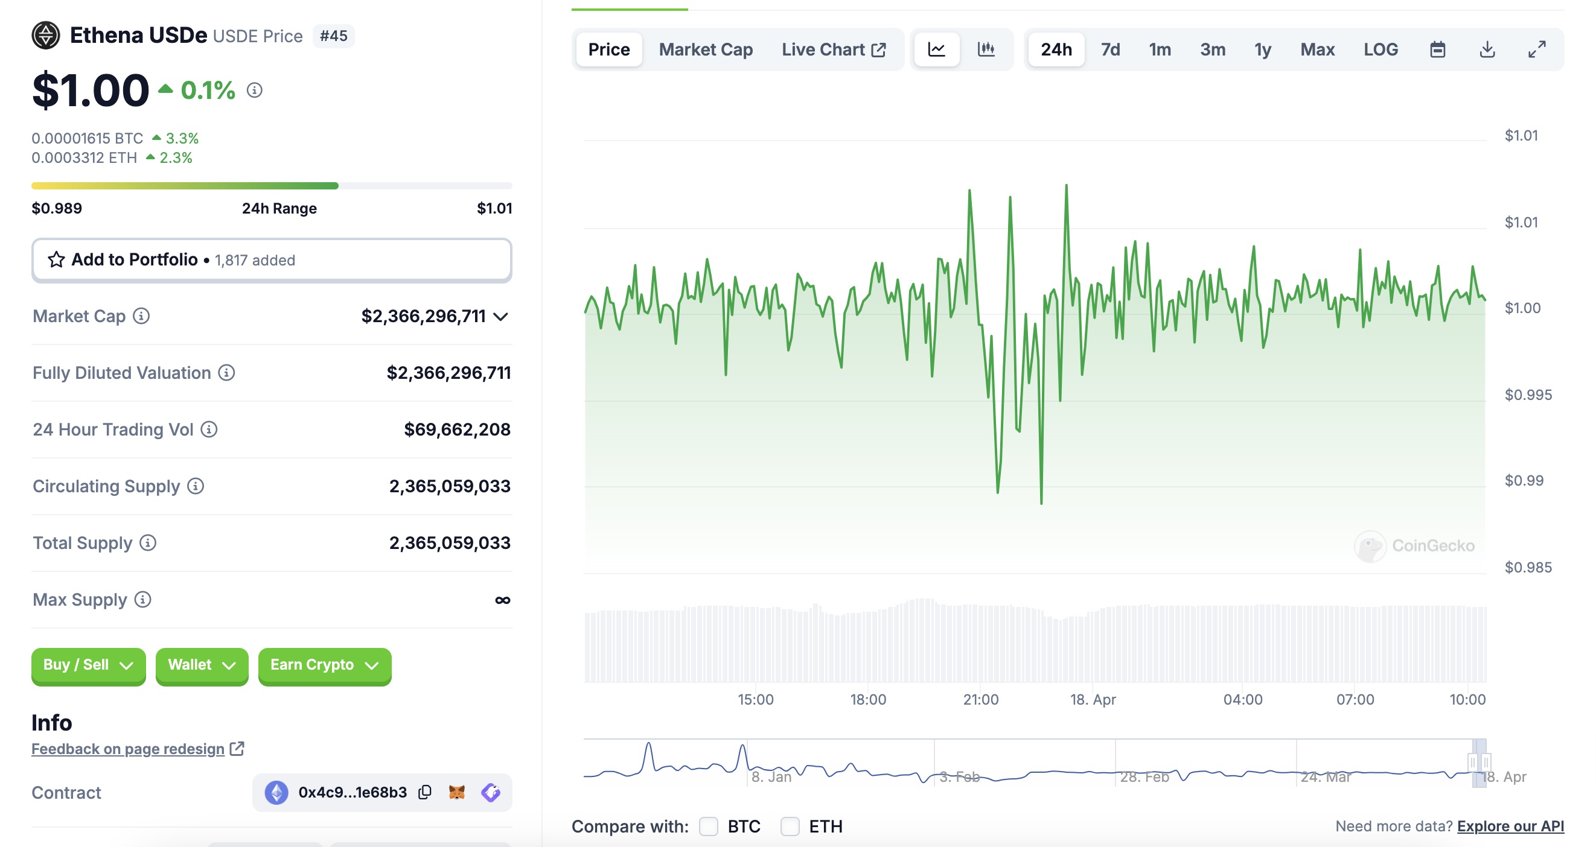Image resolution: width=1596 pixels, height=847 pixels.
Task: Open the Buy / Sell dropdown
Action: click(89, 665)
